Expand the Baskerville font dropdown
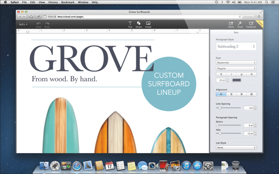 tap(236, 62)
